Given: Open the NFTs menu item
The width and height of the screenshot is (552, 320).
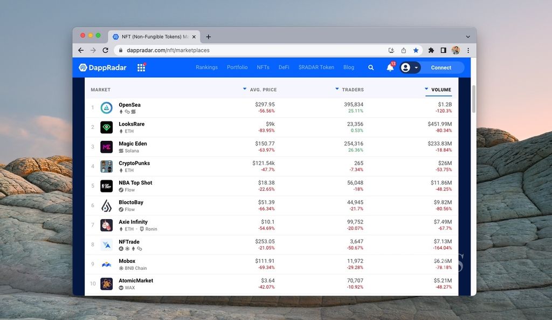Looking at the screenshot, I should (263, 67).
